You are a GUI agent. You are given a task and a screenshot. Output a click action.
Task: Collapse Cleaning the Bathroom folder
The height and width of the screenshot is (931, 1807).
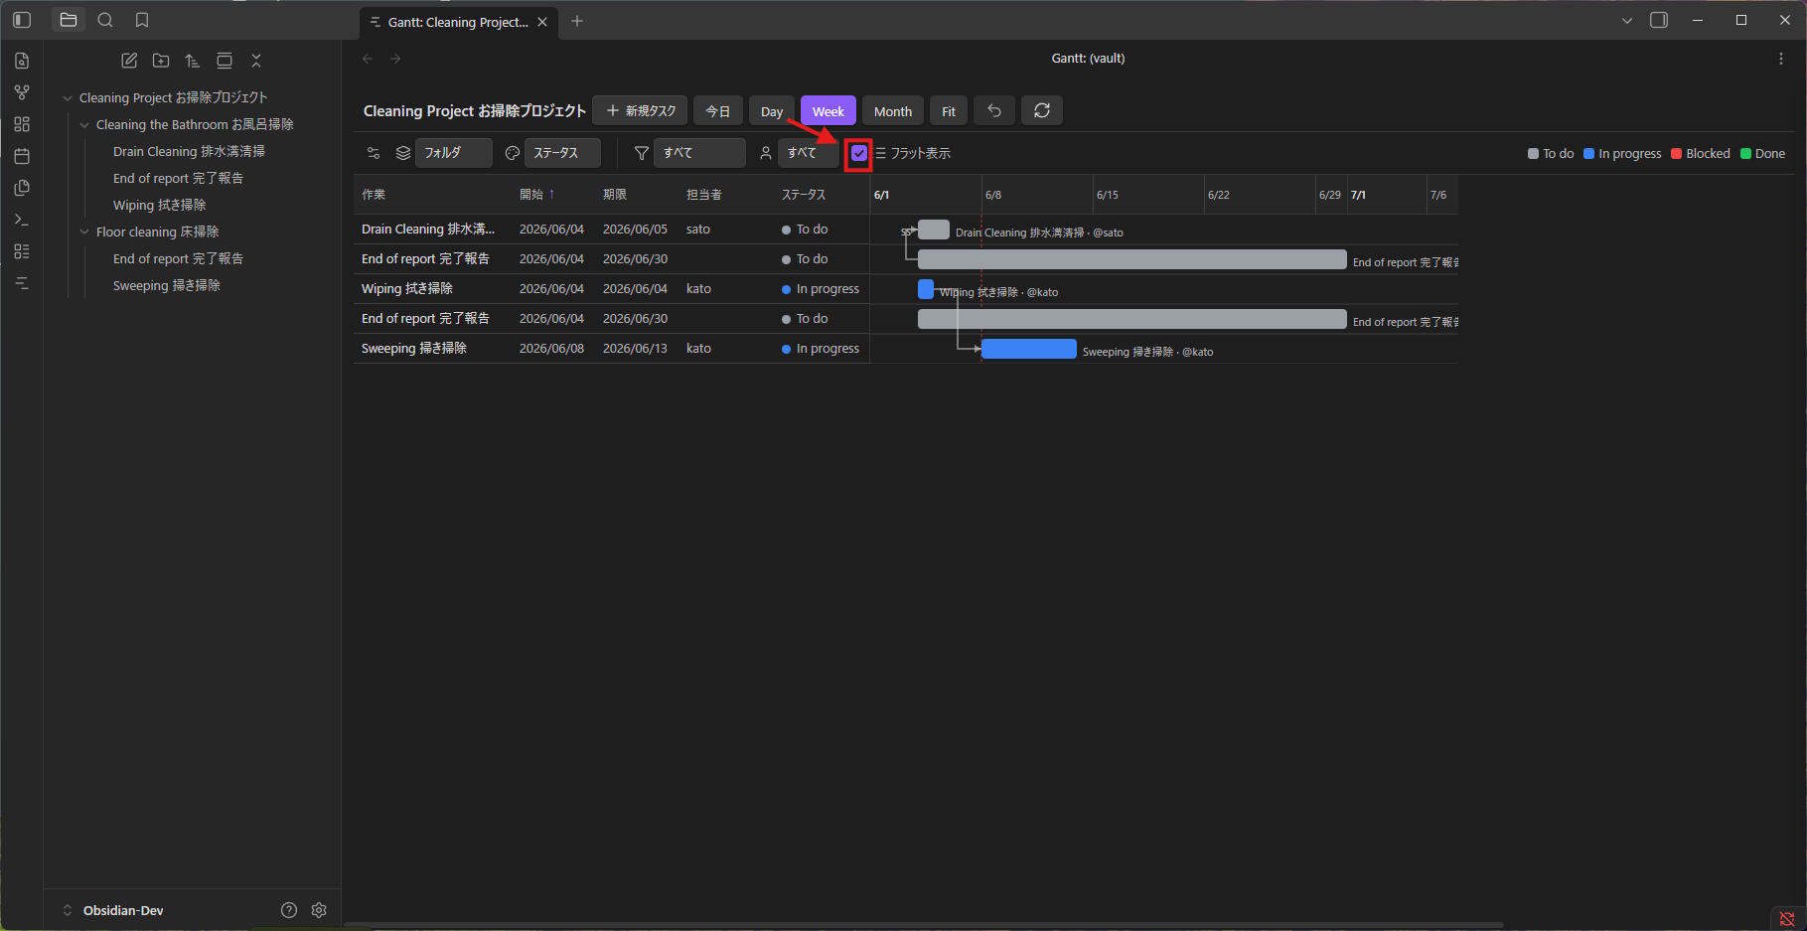pos(84,124)
